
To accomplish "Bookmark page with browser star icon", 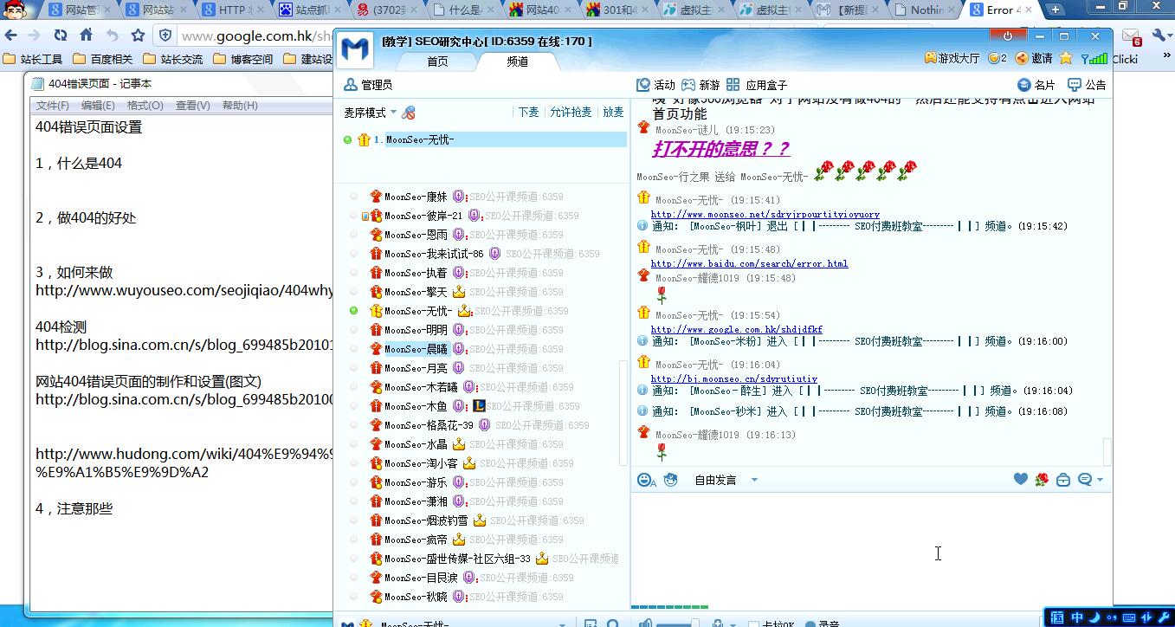I will click(138, 36).
